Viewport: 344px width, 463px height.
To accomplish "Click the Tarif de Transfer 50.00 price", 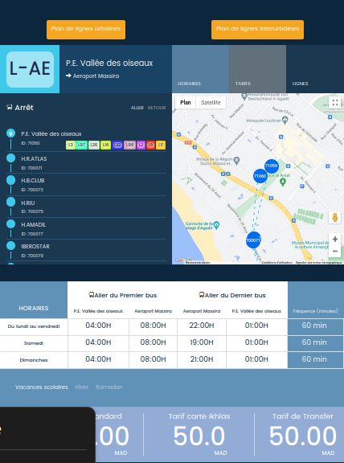I will pyautogui.click(x=303, y=436).
